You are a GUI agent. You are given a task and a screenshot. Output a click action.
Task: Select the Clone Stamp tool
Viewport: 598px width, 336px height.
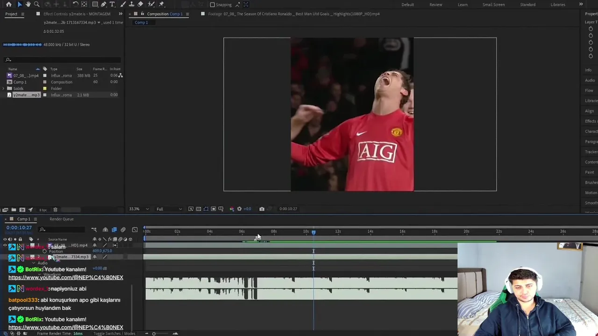pyautogui.click(x=132, y=4)
